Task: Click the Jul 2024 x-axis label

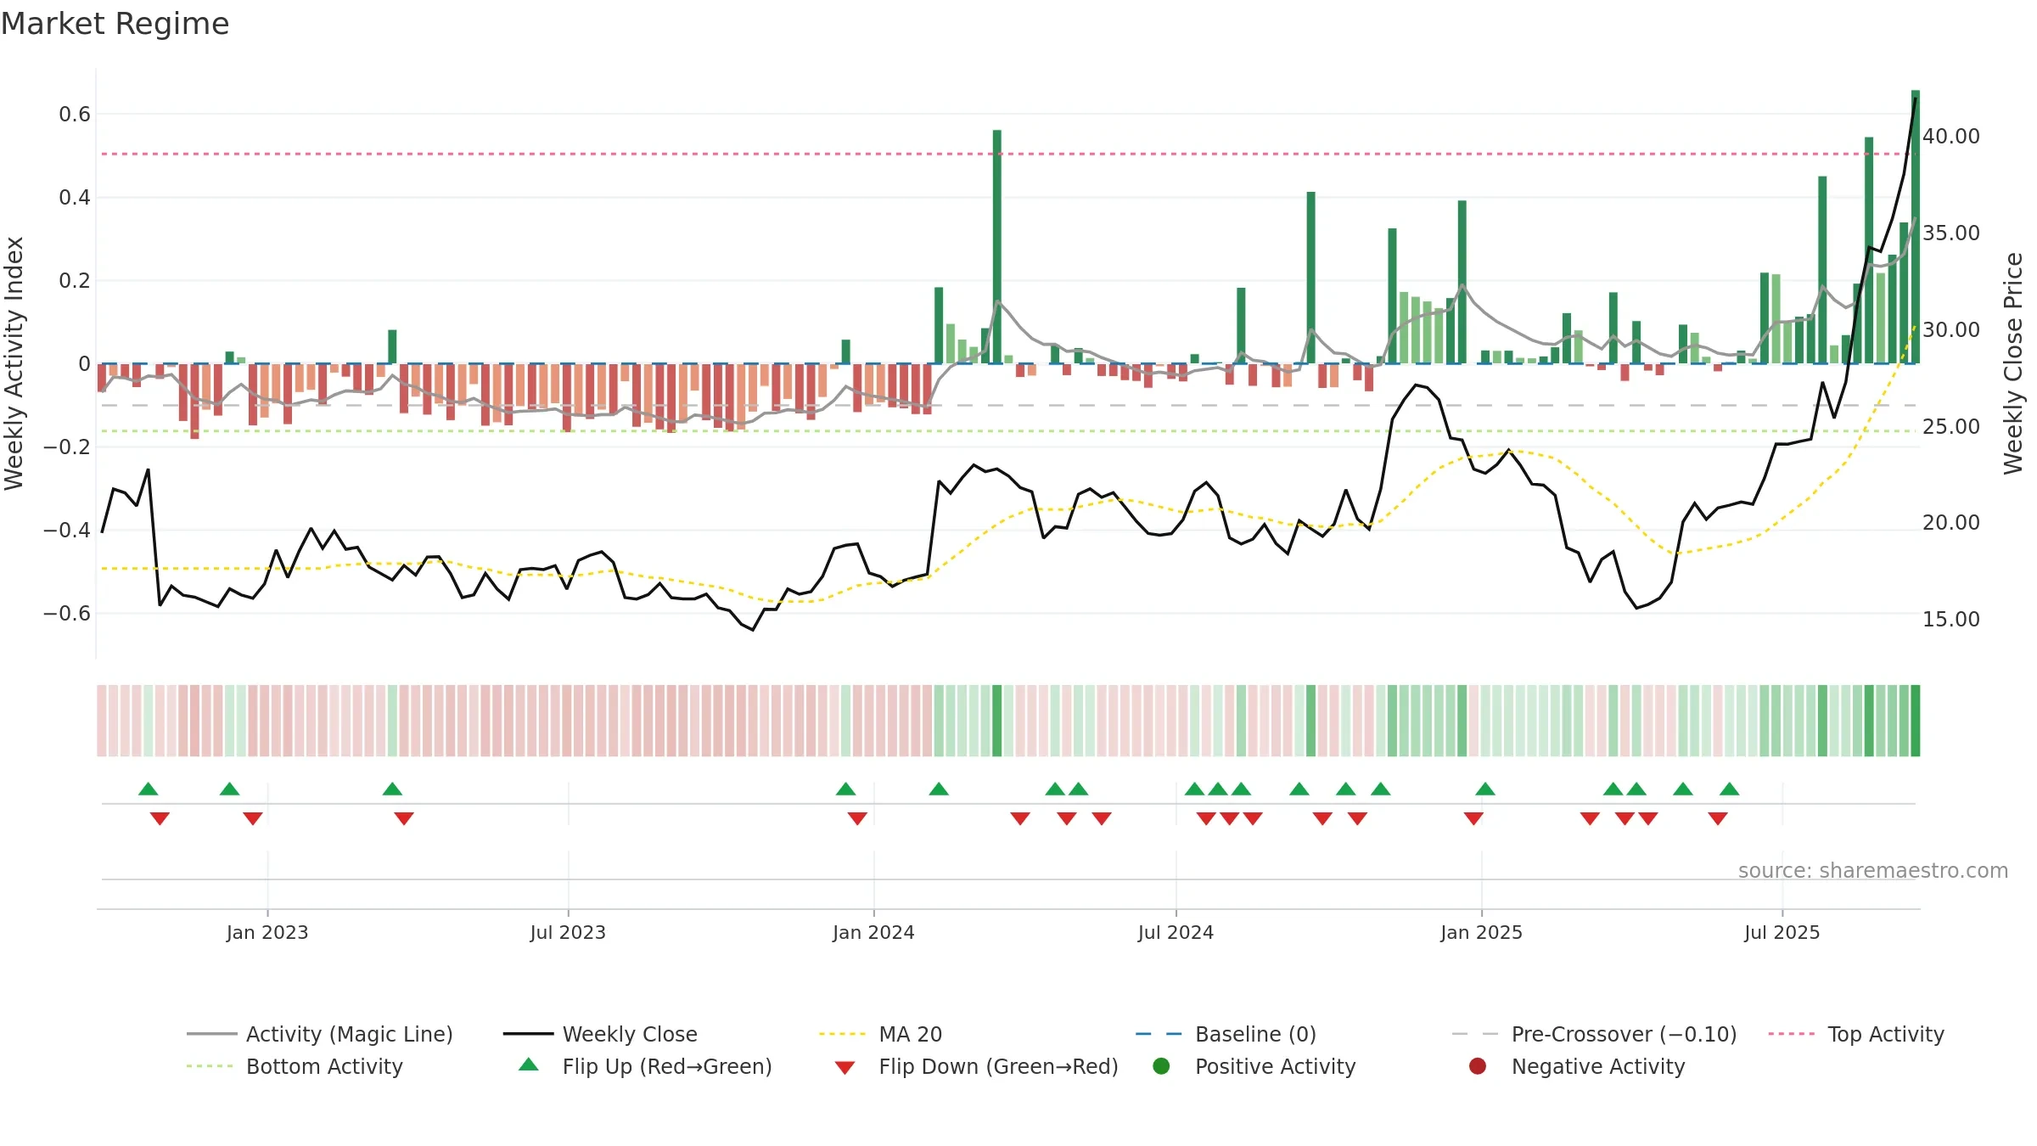Action: click(1176, 932)
